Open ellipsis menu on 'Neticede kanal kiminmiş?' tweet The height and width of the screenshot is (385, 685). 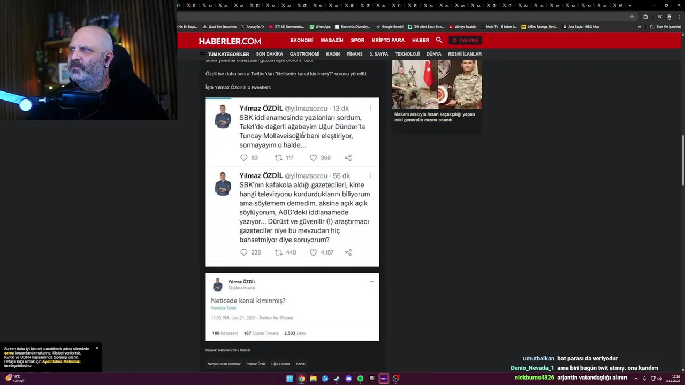(371, 282)
